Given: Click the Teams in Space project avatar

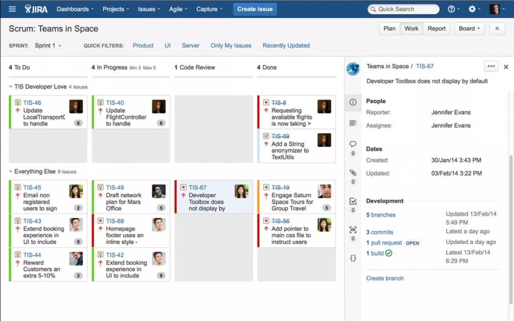Looking at the screenshot, I should (353, 69).
